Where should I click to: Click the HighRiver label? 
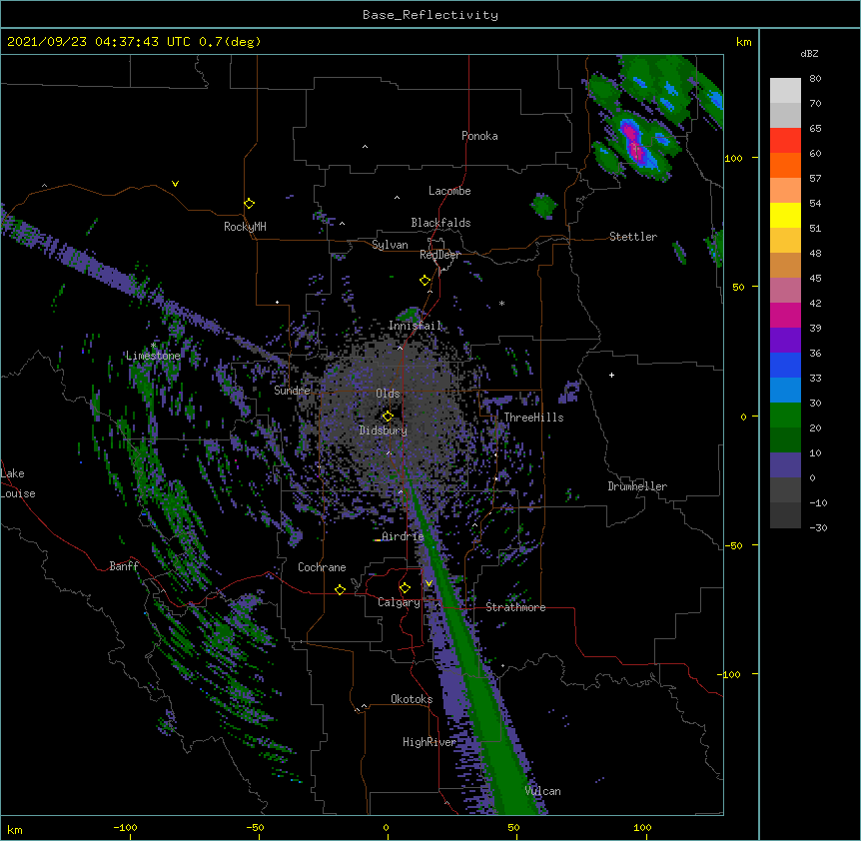point(430,742)
